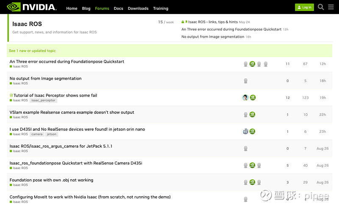Click blue patterned avatar in 'I use D435I' row

coord(245,132)
